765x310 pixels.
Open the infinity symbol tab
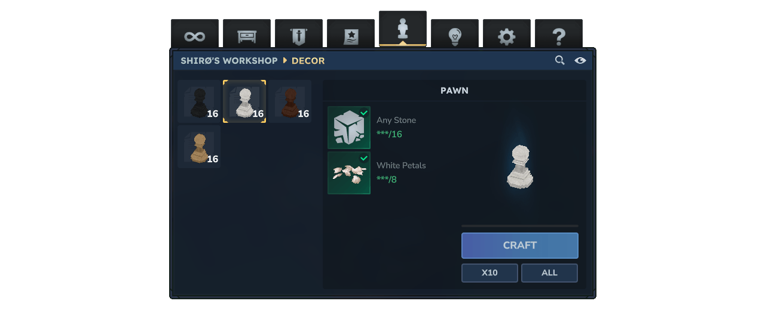pyautogui.click(x=194, y=34)
